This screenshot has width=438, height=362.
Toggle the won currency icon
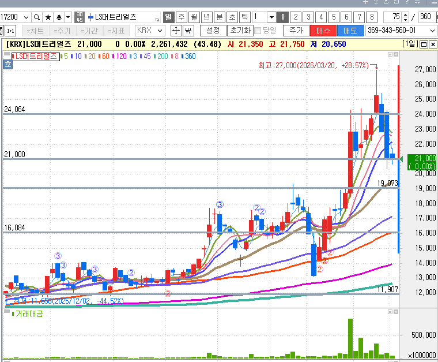(188, 31)
